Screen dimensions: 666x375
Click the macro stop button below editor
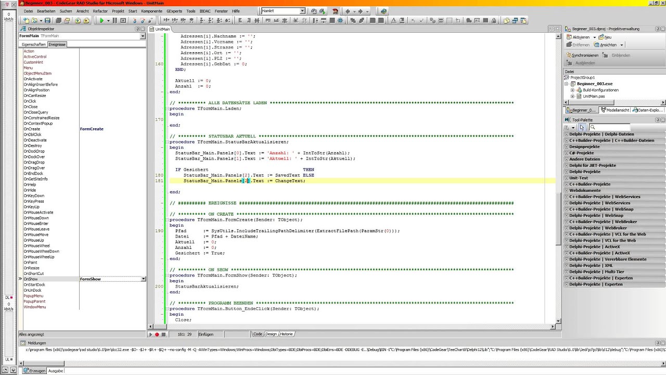[x=163, y=334]
